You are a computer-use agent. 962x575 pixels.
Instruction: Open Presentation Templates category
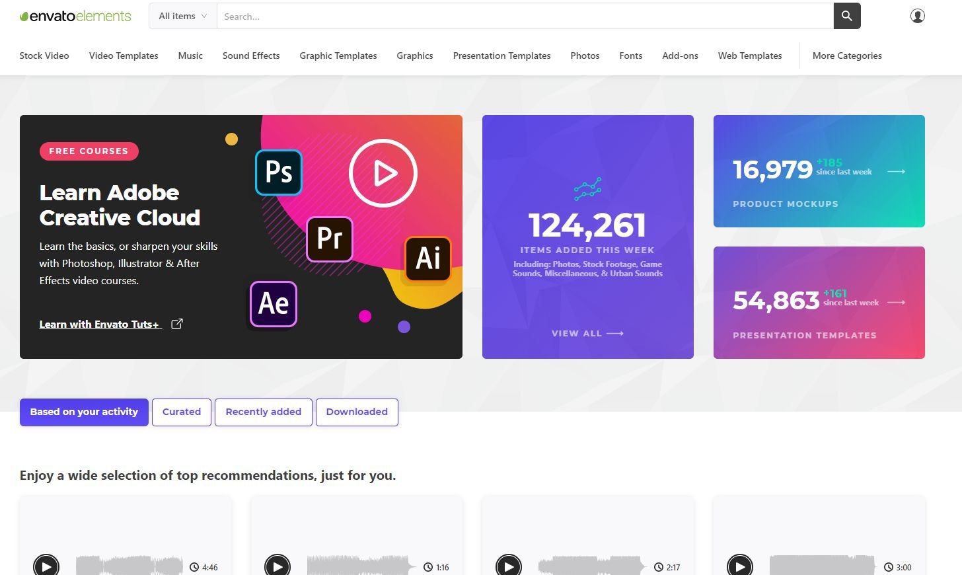pyautogui.click(x=502, y=56)
